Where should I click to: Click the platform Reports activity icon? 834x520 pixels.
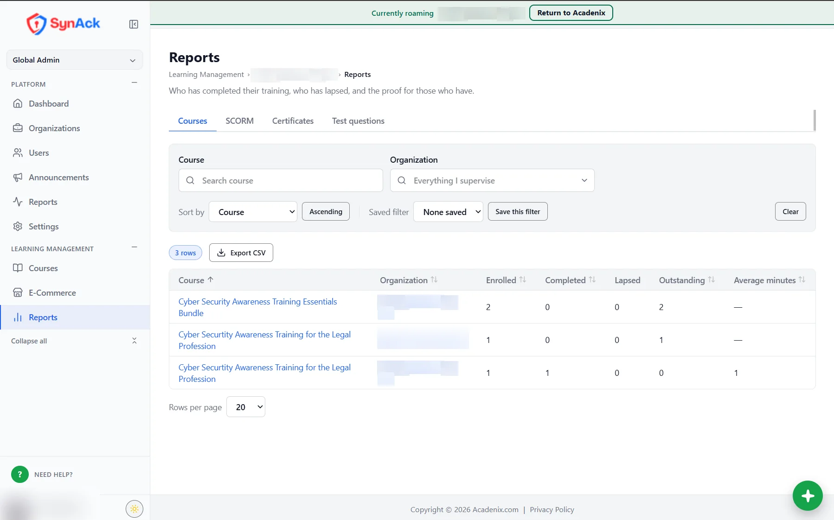18,202
